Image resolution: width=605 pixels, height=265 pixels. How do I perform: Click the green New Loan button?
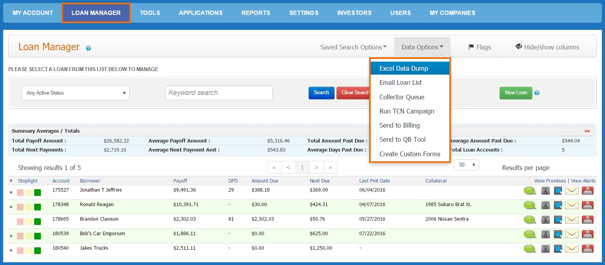[x=516, y=93]
